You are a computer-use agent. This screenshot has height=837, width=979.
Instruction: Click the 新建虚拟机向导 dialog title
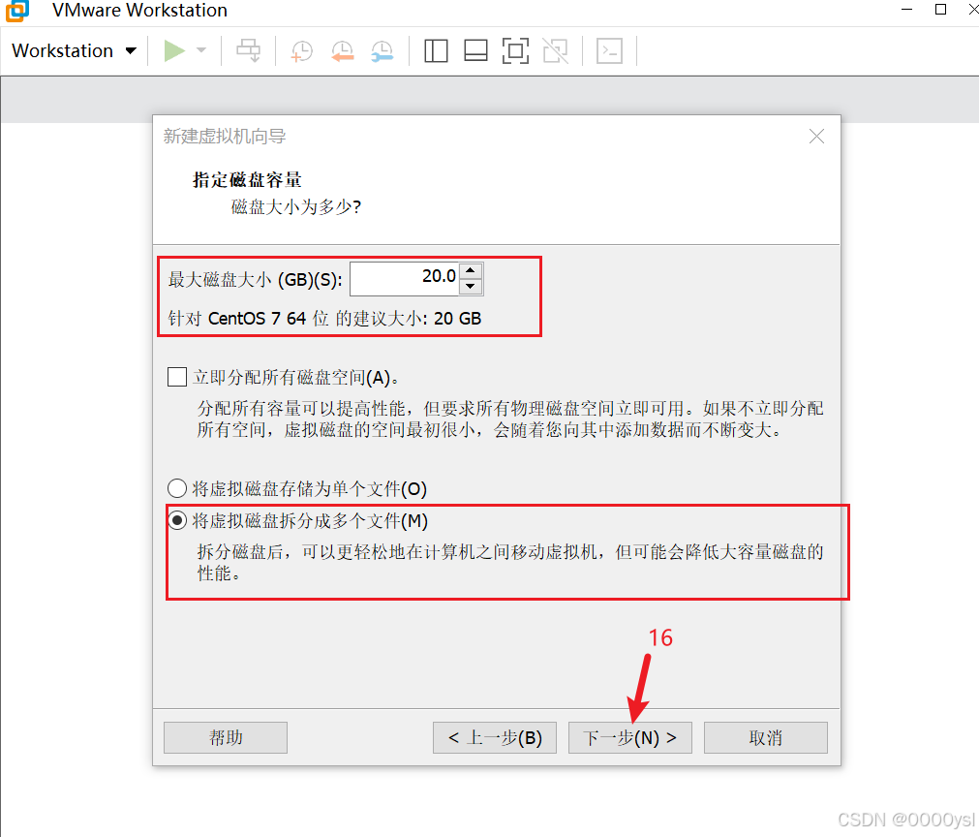click(225, 137)
